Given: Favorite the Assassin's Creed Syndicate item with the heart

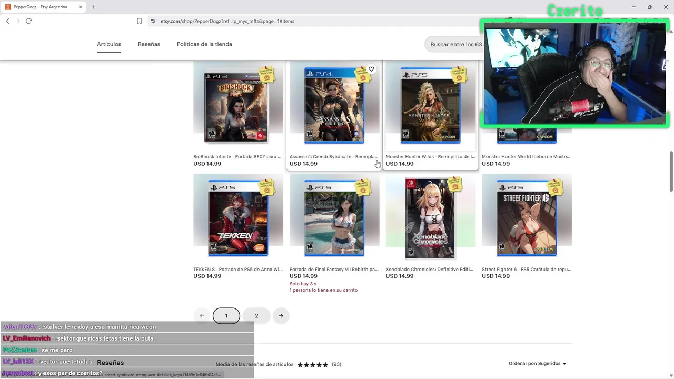Looking at the screenshot, I should [371, 69].
